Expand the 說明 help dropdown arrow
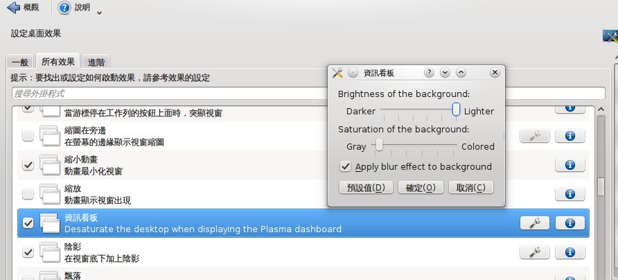 (x=99, y=12)
